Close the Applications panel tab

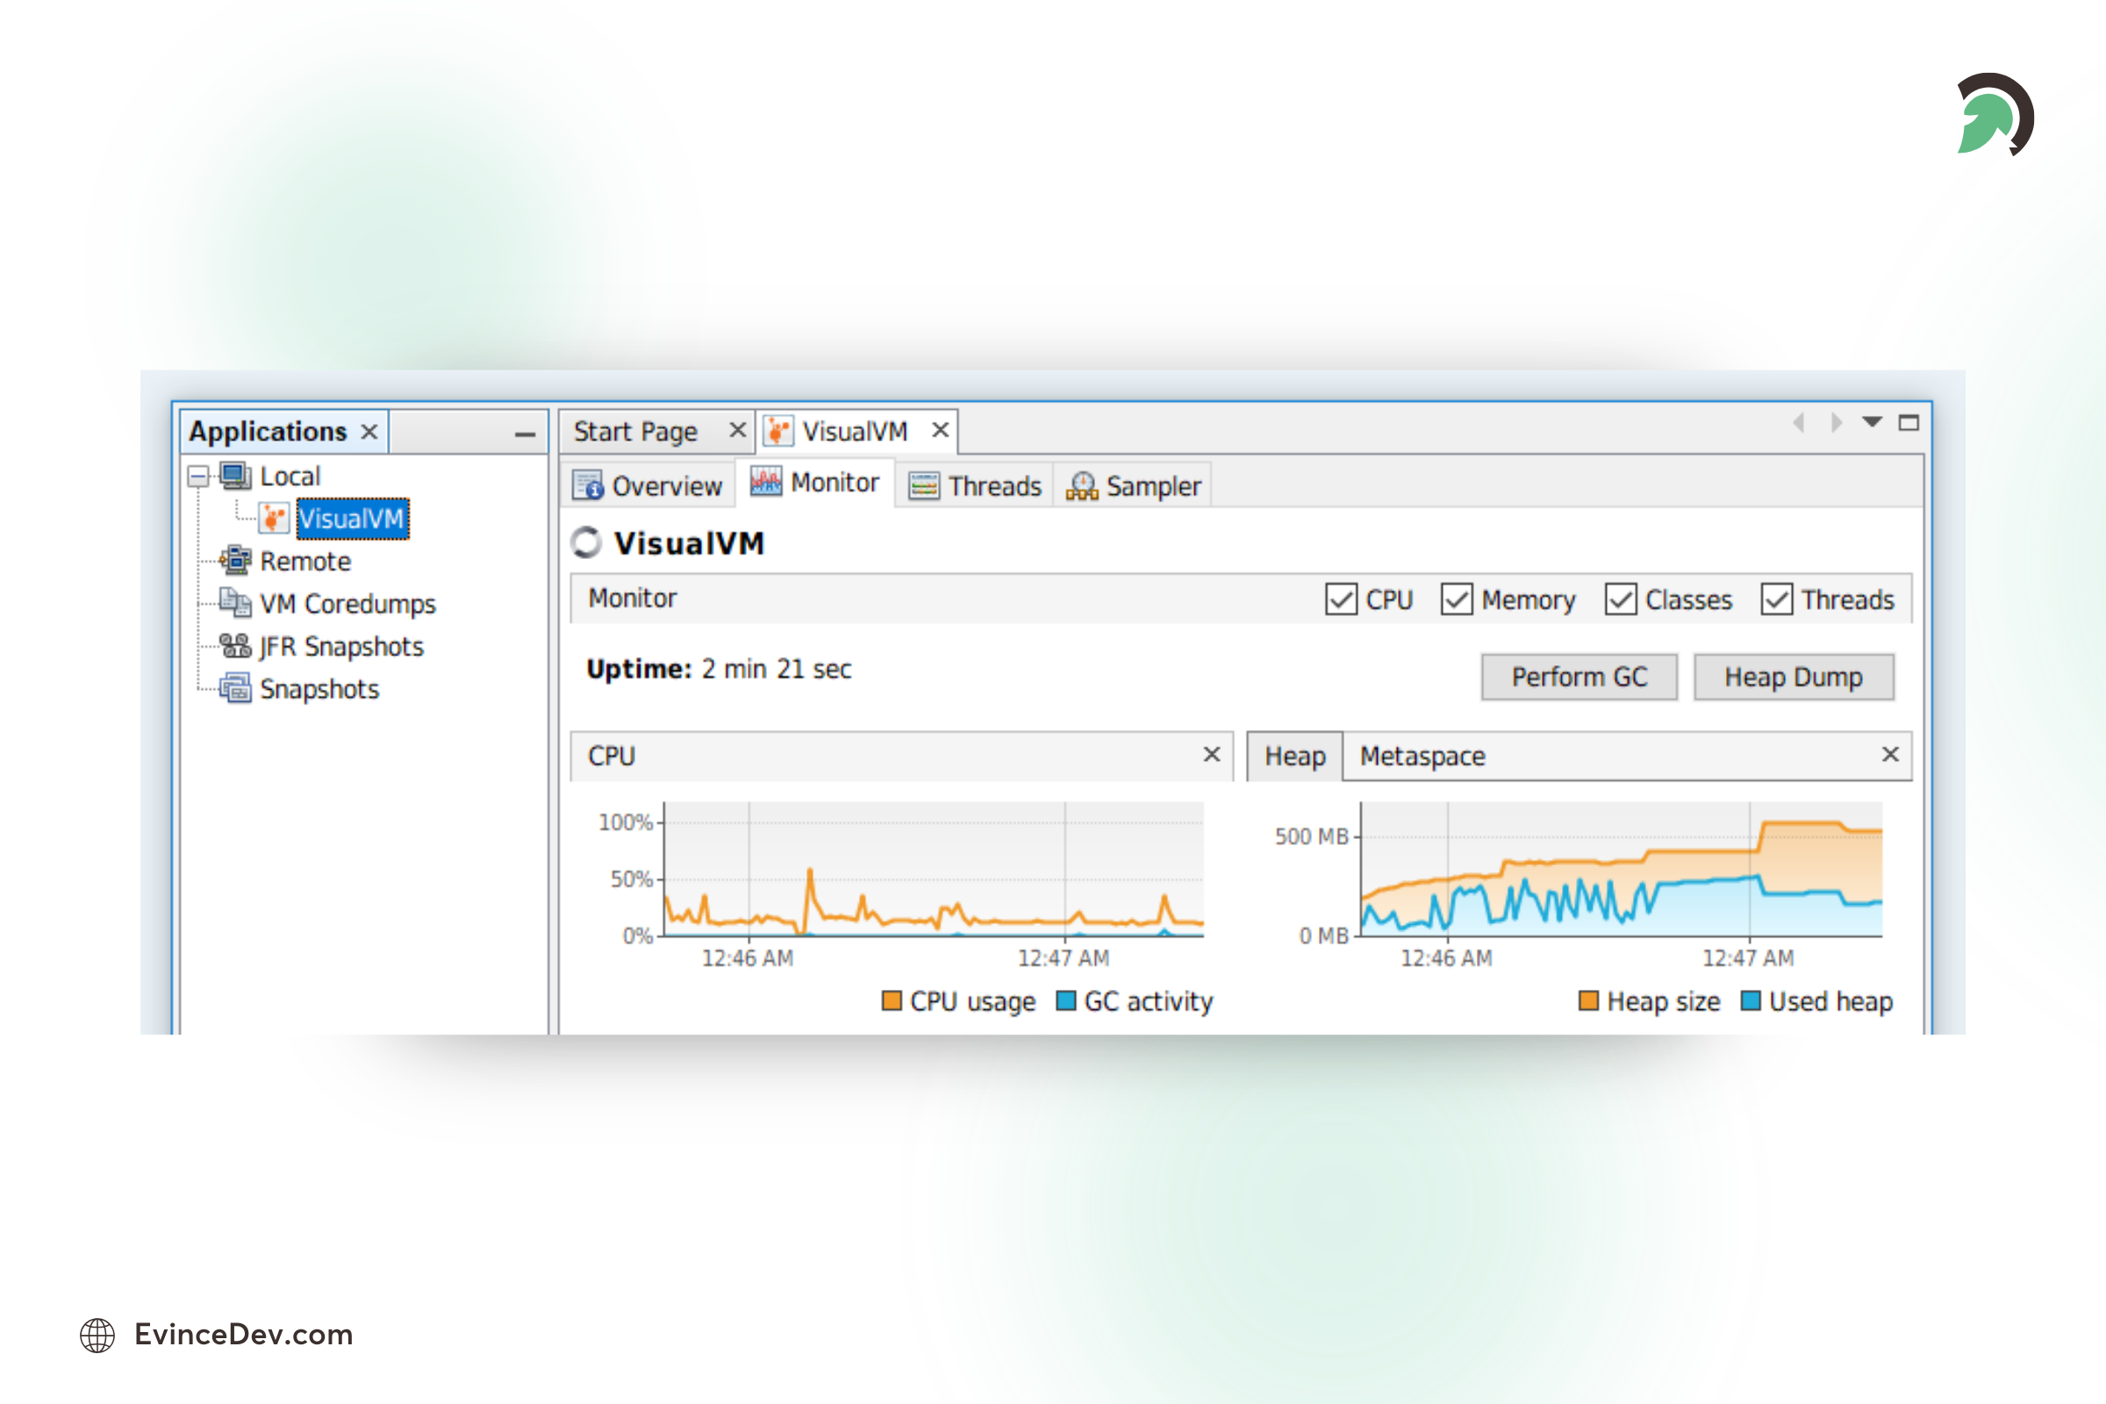369,432
